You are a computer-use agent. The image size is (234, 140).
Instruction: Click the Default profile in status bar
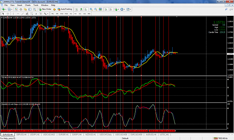point(125,138)
